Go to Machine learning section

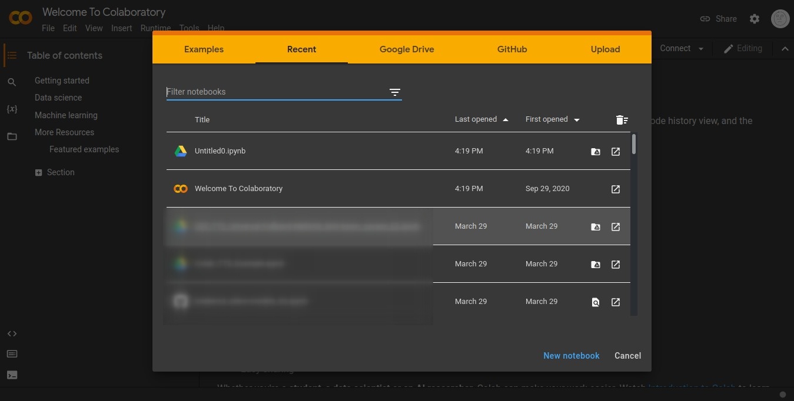66,115
